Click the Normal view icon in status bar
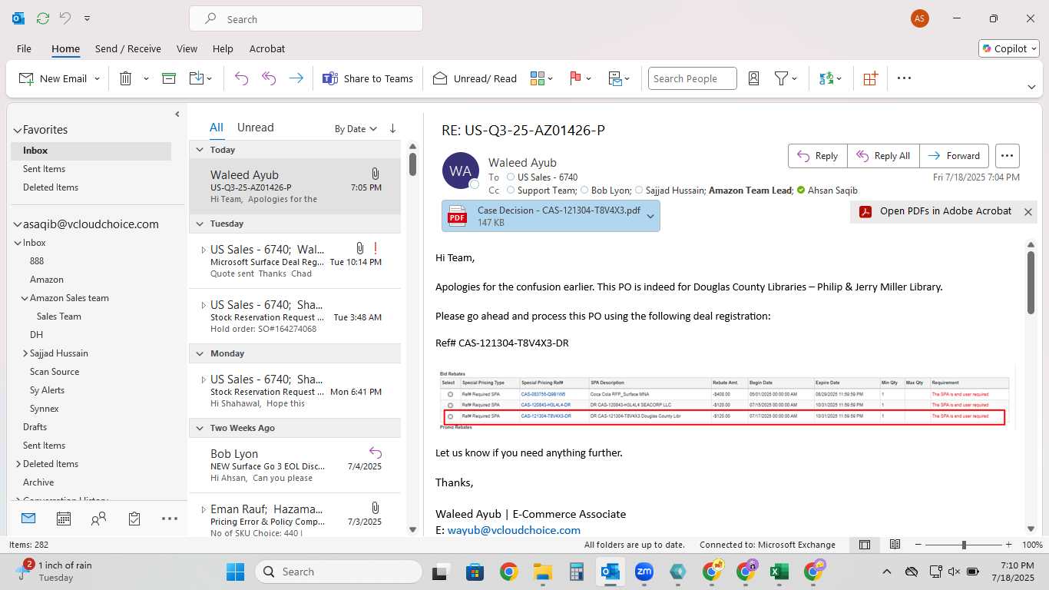Image resolution: width=1049 pixels, height=590 pixels. (x=865, y=545)
